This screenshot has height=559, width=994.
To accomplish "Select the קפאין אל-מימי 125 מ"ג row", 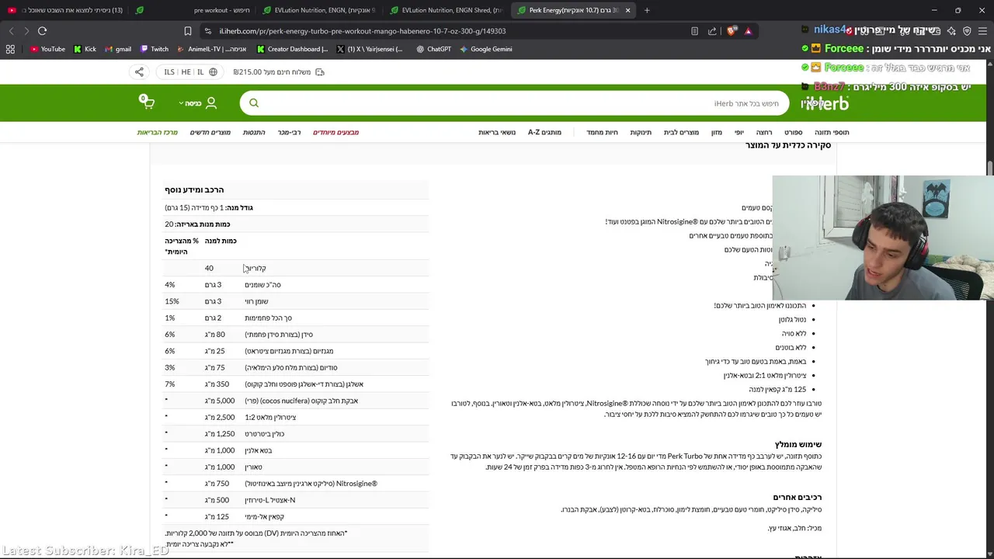I will click(296, 516).
